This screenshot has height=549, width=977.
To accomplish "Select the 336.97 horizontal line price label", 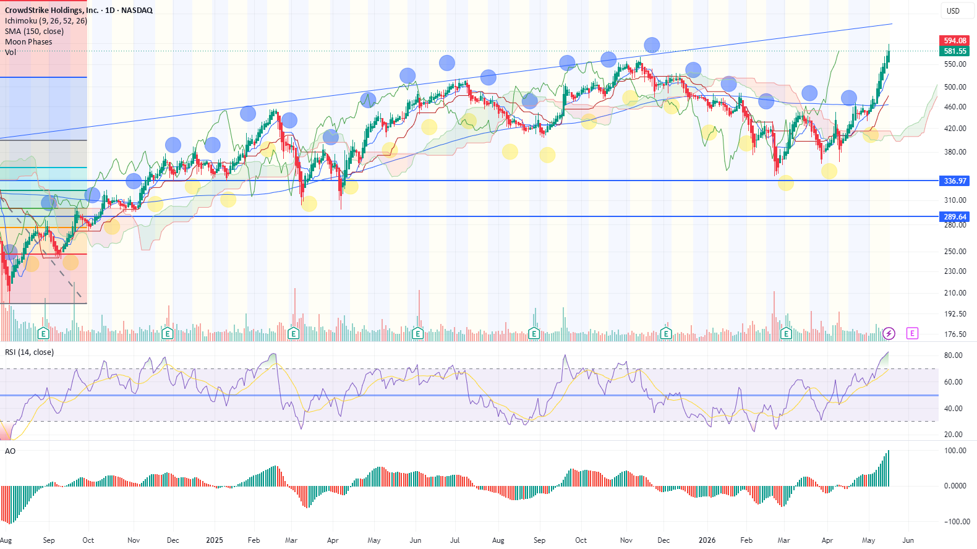I will 955,181.
